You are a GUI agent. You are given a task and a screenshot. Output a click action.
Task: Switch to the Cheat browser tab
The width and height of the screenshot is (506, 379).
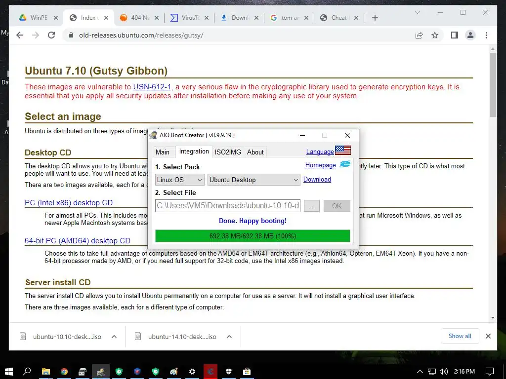339,18
